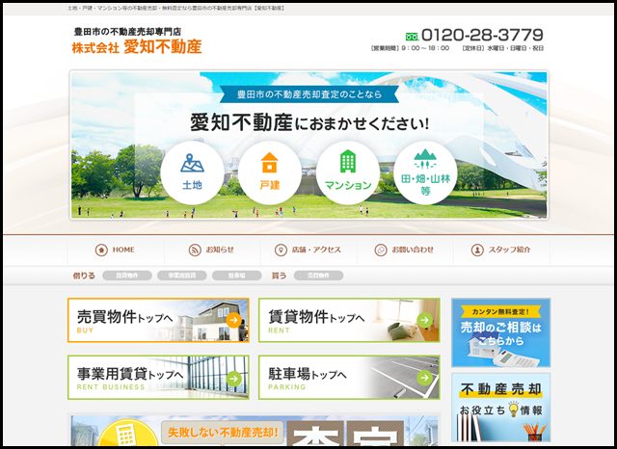Click the 駐車場 pill under 借りる
617x449 pixels.
tap(236, 276)
